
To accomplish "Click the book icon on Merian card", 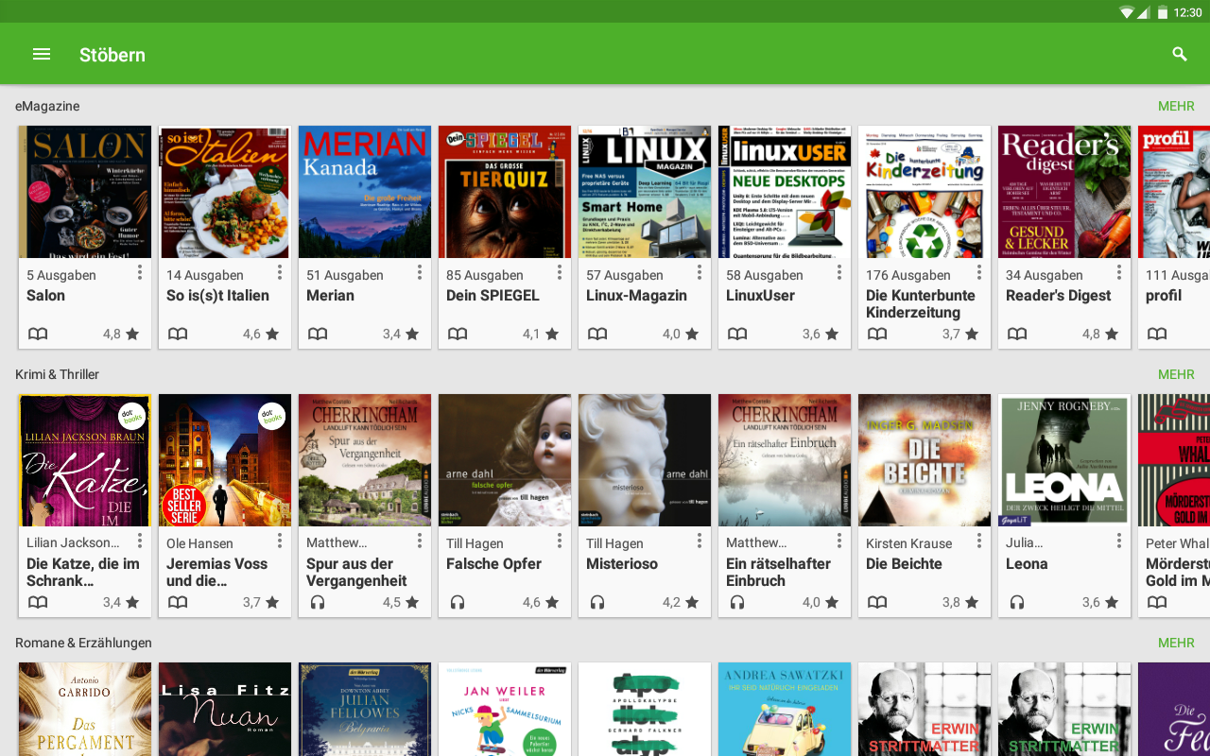I will point(318,334).
